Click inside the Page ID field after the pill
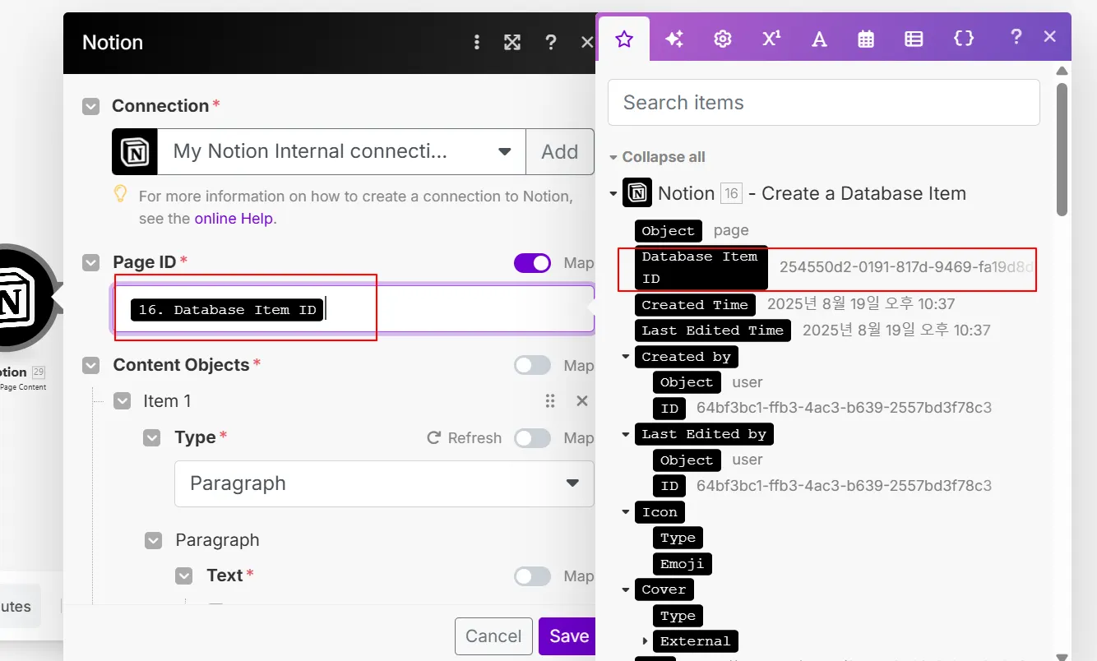 pos(457,310)
